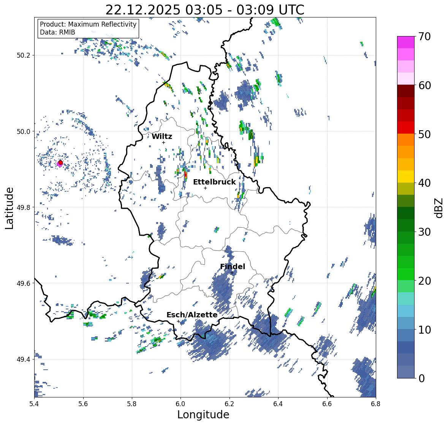Click the latitude tick label 50.2
This screenshot has width=448, height=424.
point(24,55)
